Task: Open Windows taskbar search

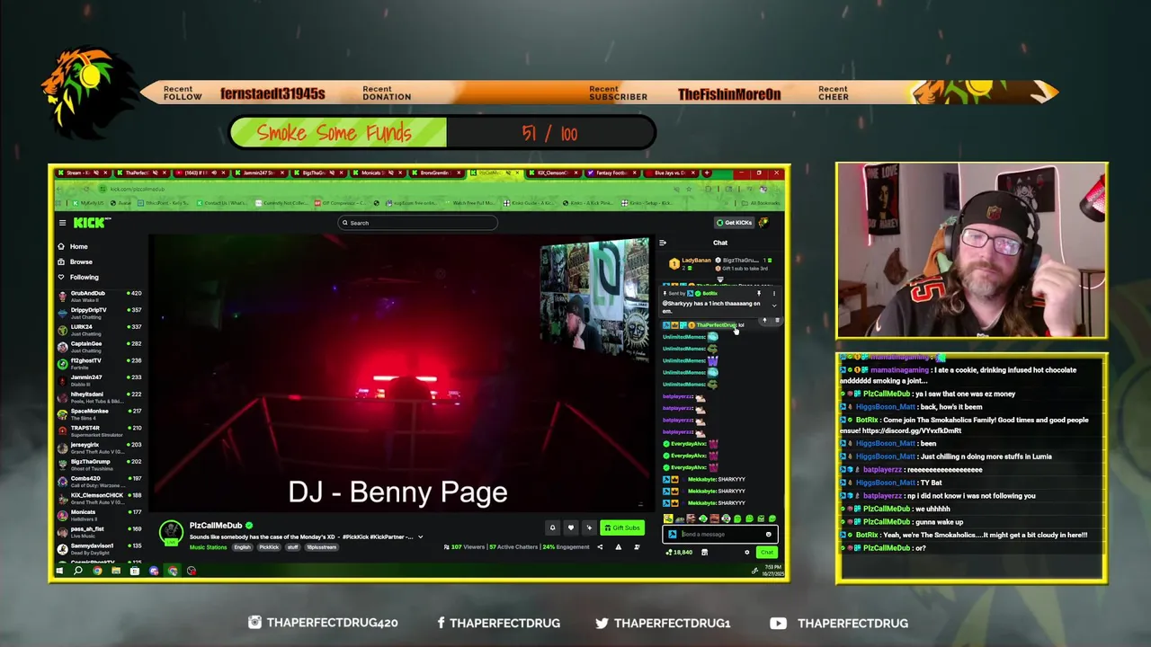Action: coord(78,571)
